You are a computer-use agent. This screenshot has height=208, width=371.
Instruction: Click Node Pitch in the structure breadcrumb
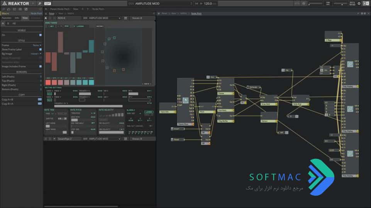[197, 13]
